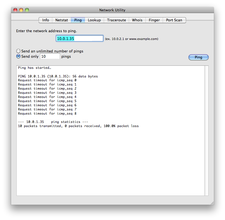Select the 'Send only' pings radio button

point(18,56)
